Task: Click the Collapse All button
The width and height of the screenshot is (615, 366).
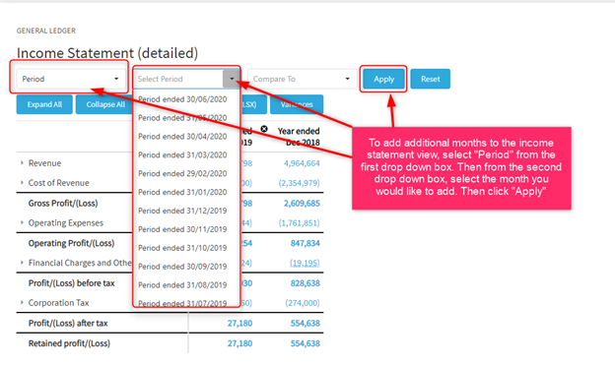Action: coord(105,104)
